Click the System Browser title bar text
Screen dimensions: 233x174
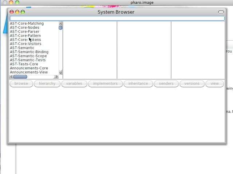coord(116,12)
